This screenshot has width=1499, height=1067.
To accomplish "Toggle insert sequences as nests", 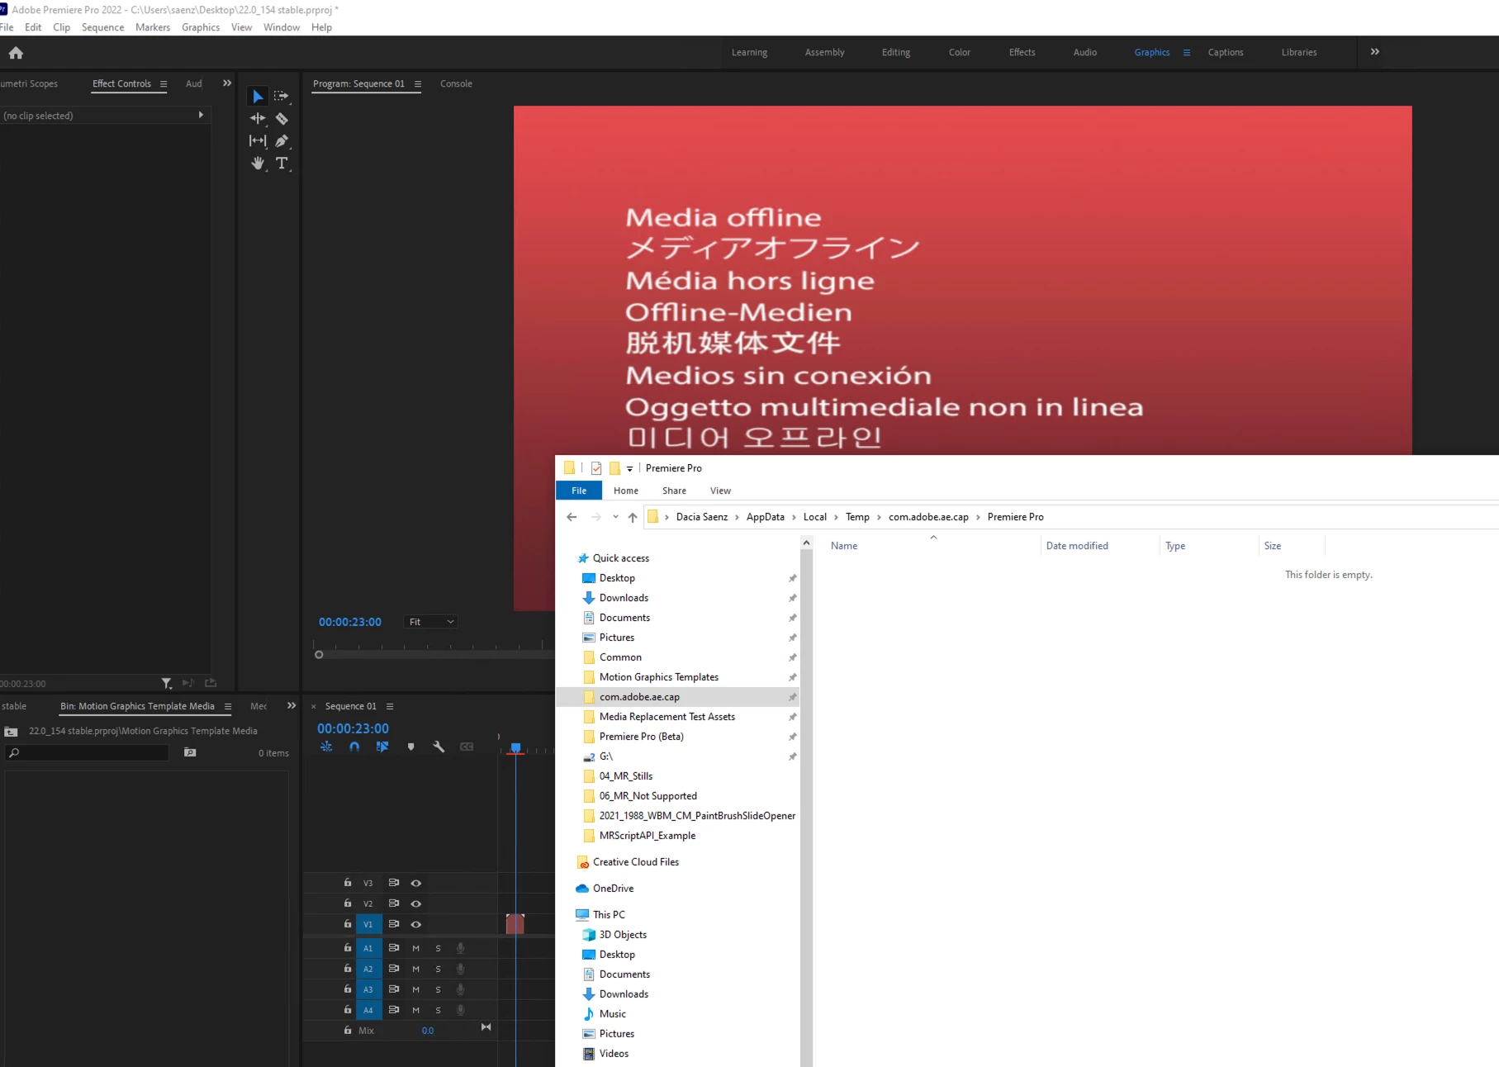I will [326, 747].
